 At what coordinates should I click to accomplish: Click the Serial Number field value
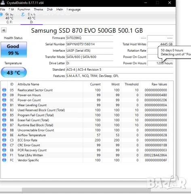pyautogui.click(x=89, y=44)
